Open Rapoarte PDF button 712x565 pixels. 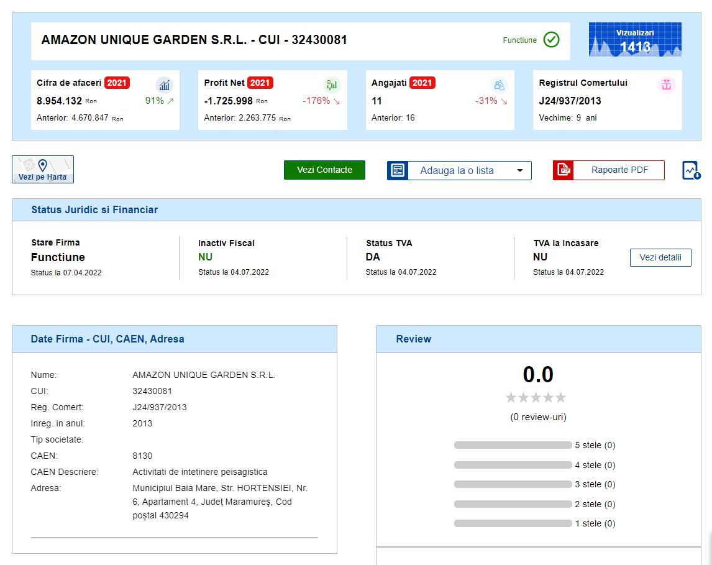pos(619,170)
